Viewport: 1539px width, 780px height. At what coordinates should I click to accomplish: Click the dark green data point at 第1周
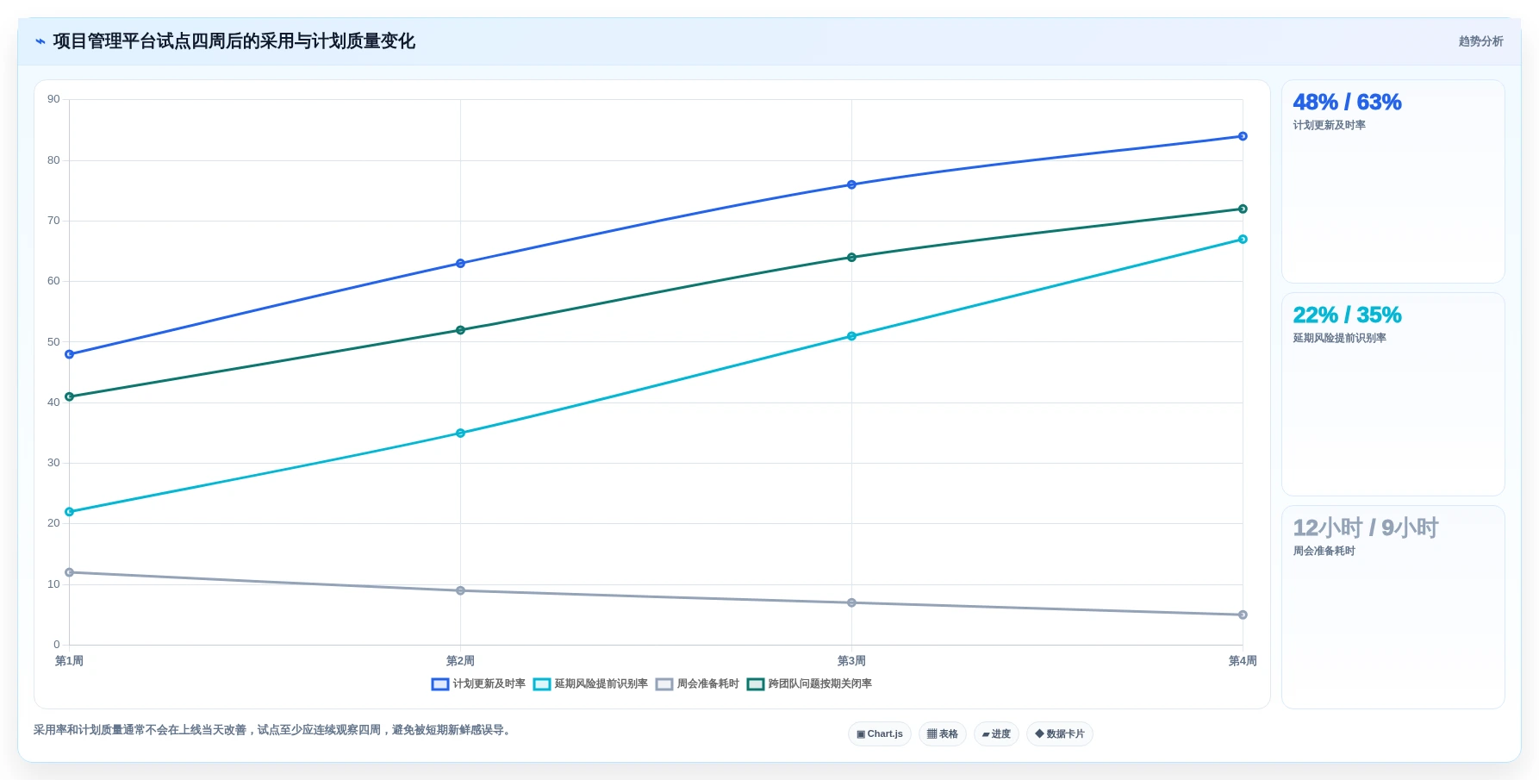[70, 396]
